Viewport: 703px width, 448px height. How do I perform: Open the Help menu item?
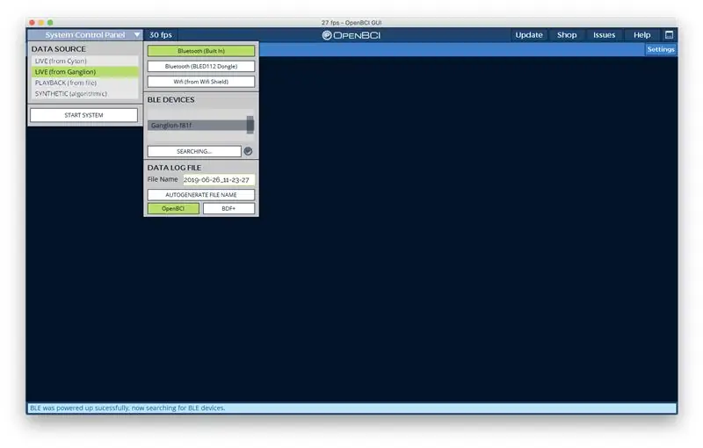pos(641,35)
